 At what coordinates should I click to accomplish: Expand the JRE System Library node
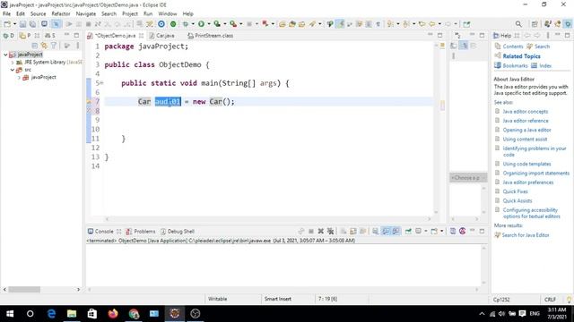point(13,62)
